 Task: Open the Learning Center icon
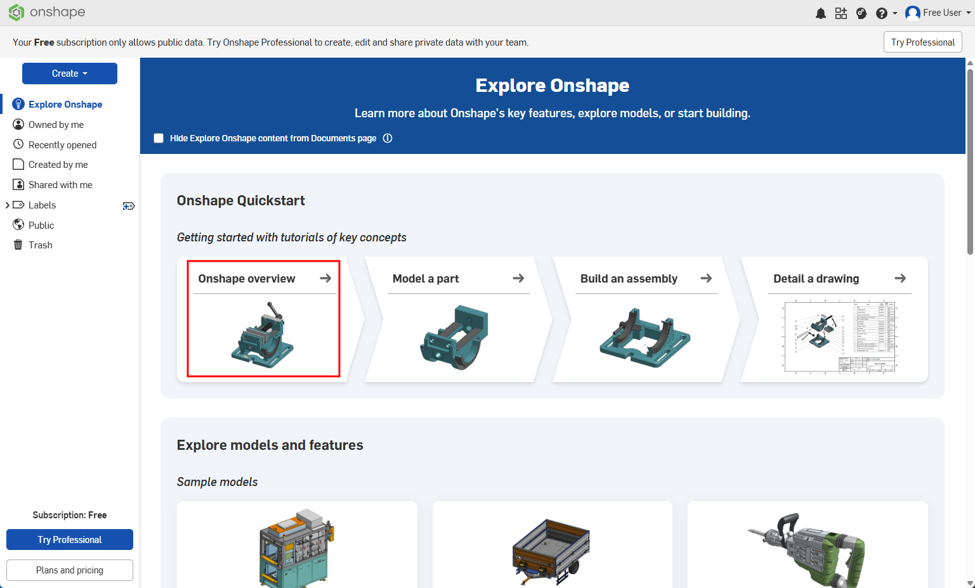[x=861, y=13]
